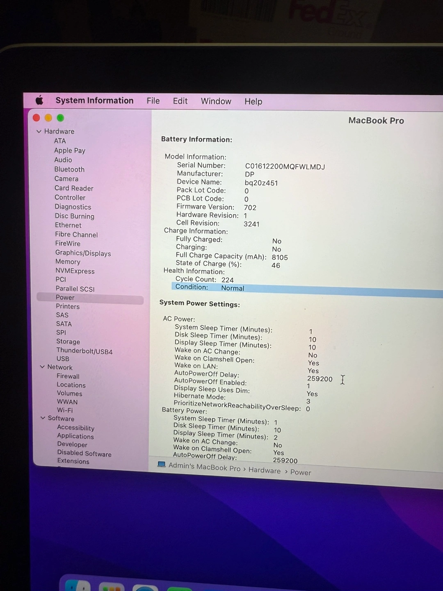This screenshot has width=443, height=591.
Task: Open the File menu
Action: tap(153, 101)
